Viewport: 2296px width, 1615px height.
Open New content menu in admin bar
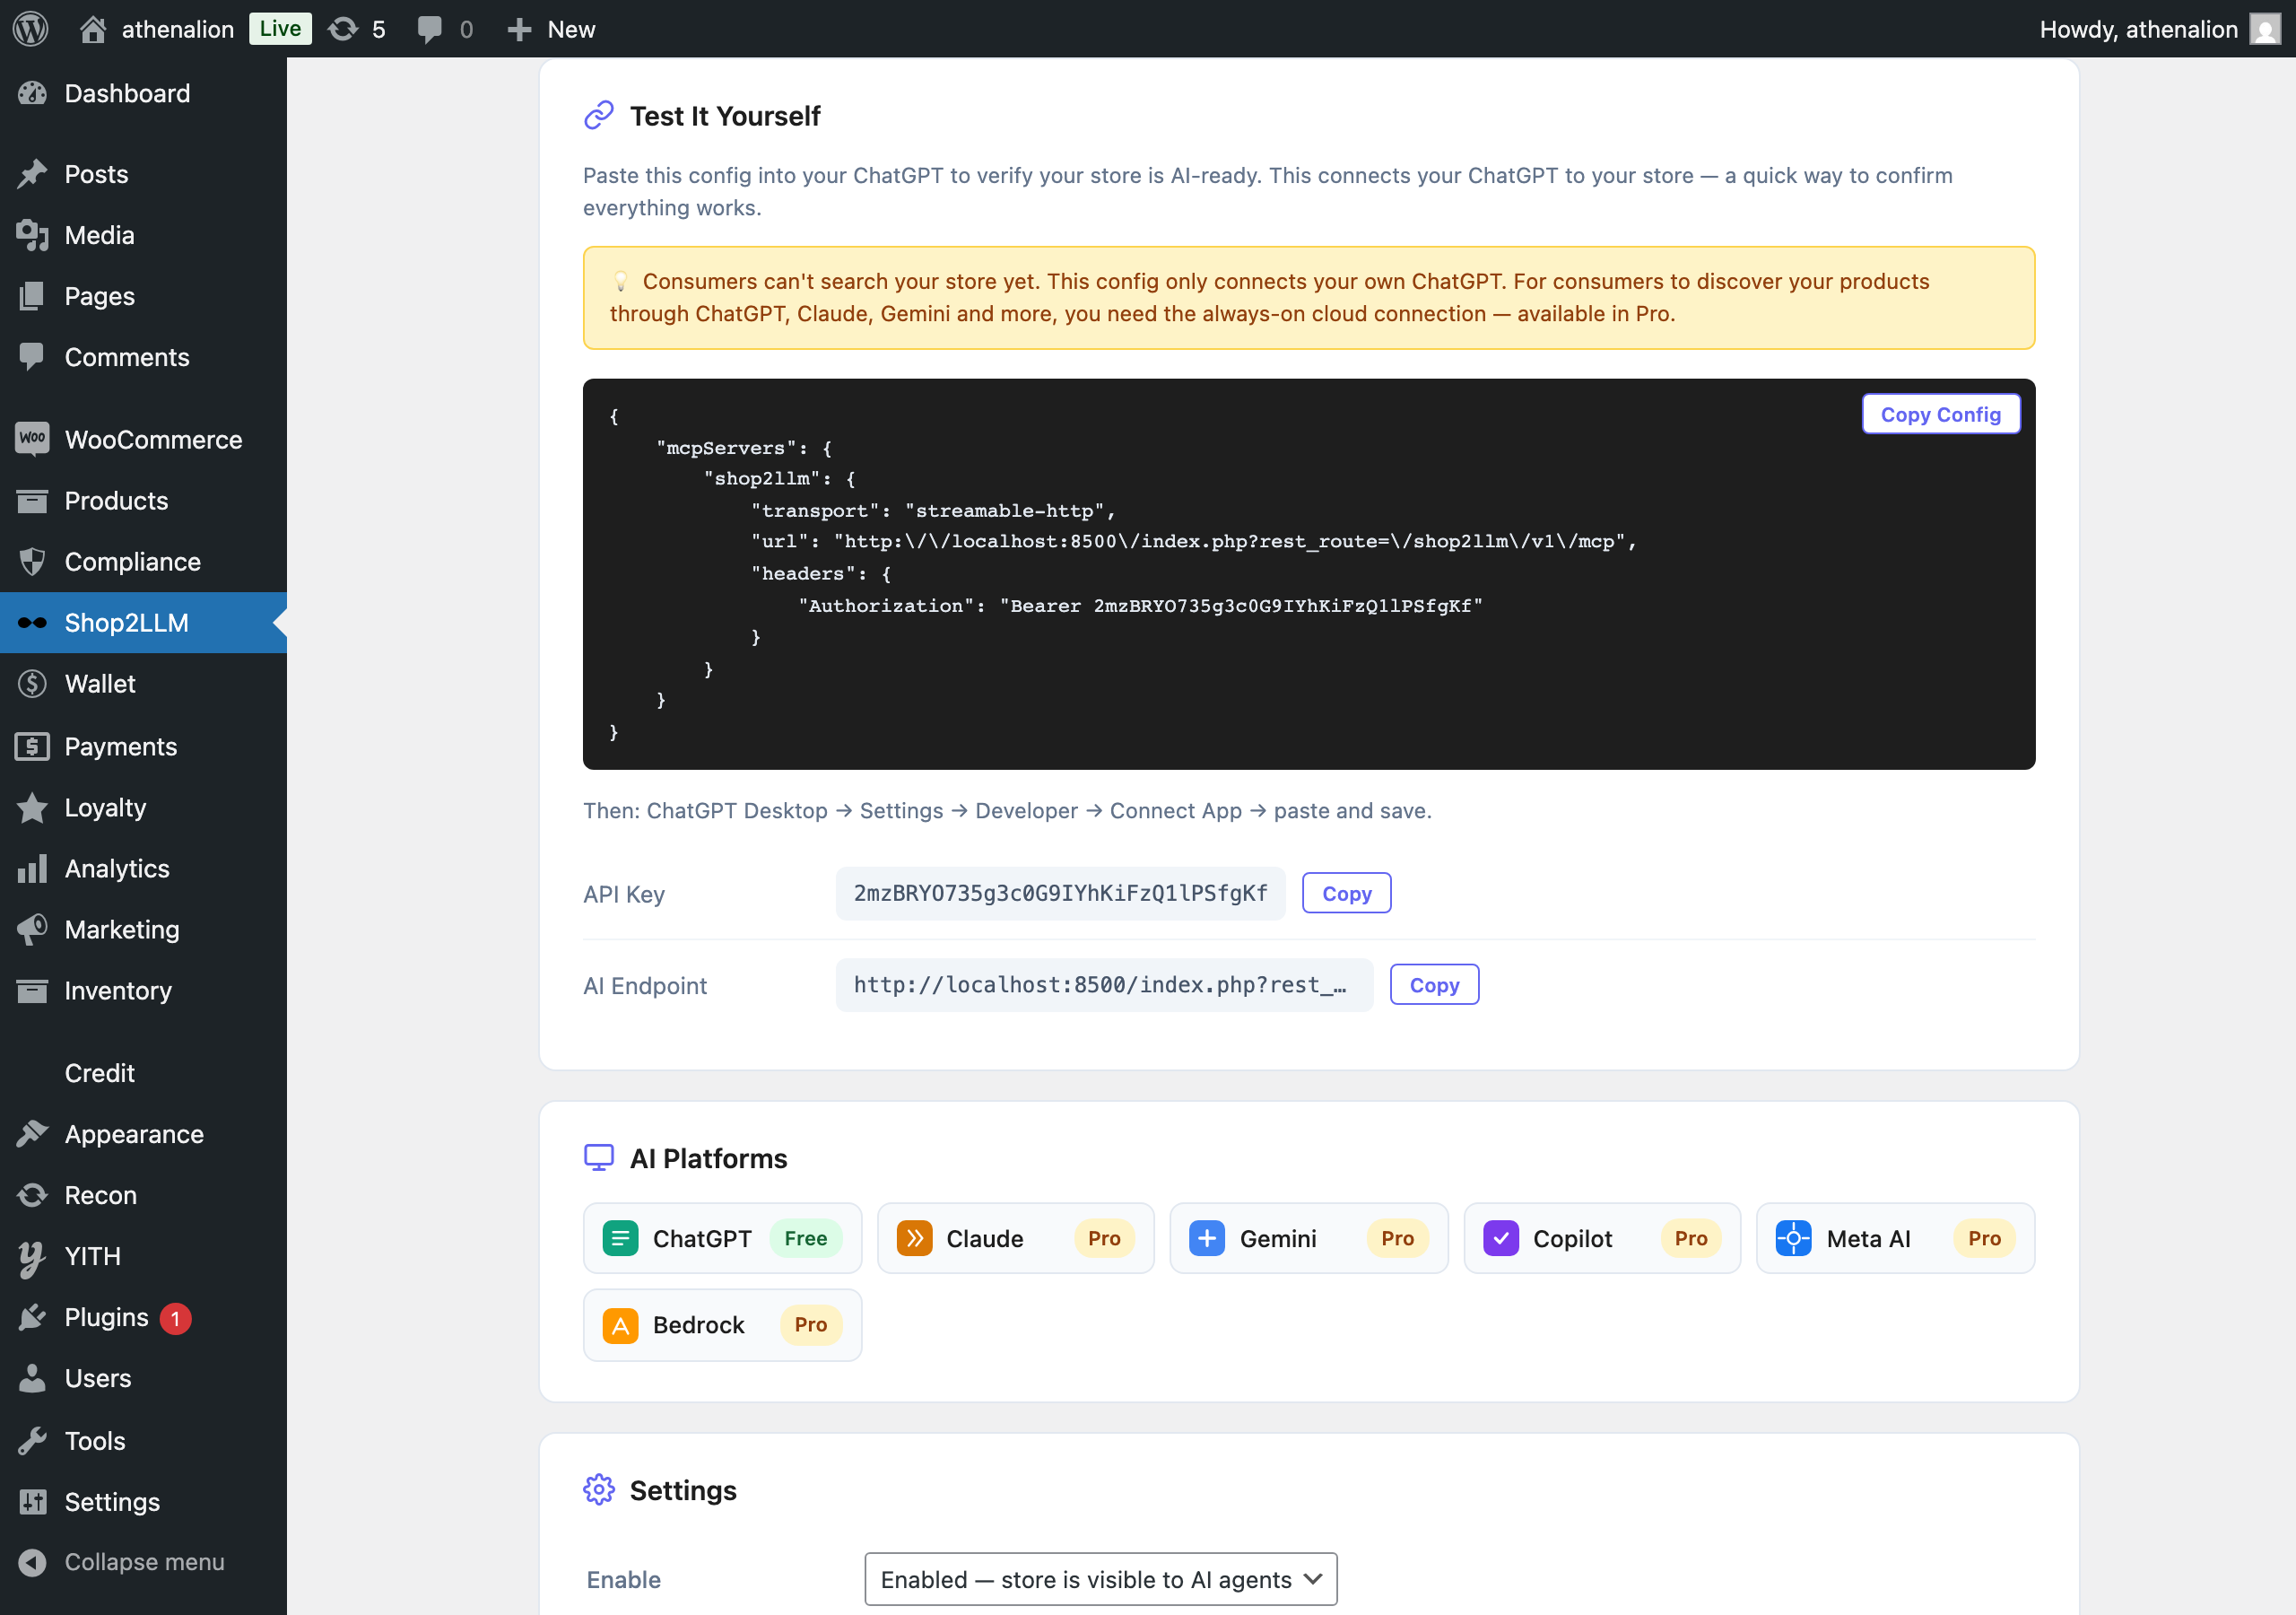[551, 29]
